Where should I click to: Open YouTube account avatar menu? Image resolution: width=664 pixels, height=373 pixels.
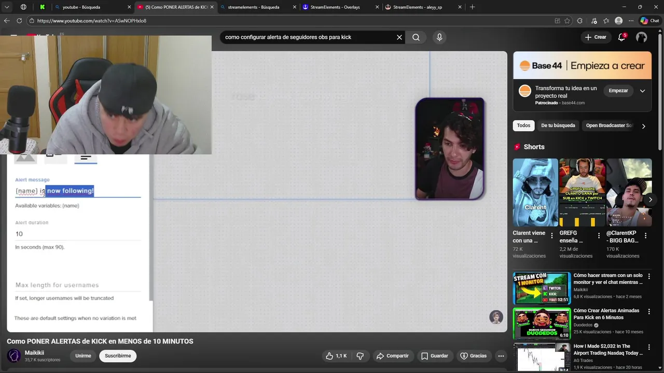click(x=642, y=37)
